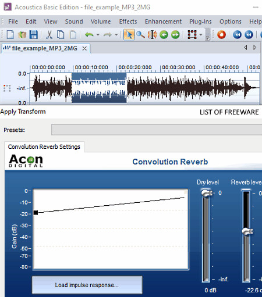This screenshot has height=297, width=262.
Task: Click the Acoustica application icon in title bar
Action: pos(8,7)
